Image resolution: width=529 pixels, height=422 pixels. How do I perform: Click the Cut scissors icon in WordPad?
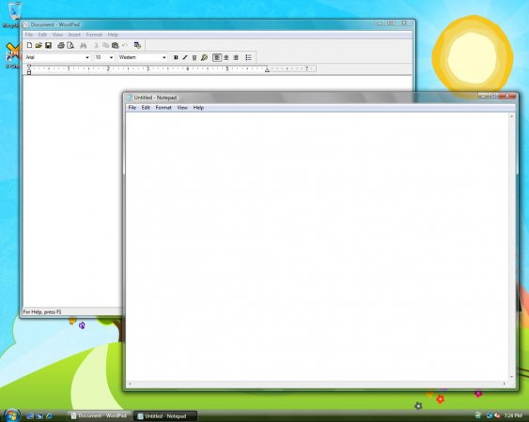coord(96,45)
